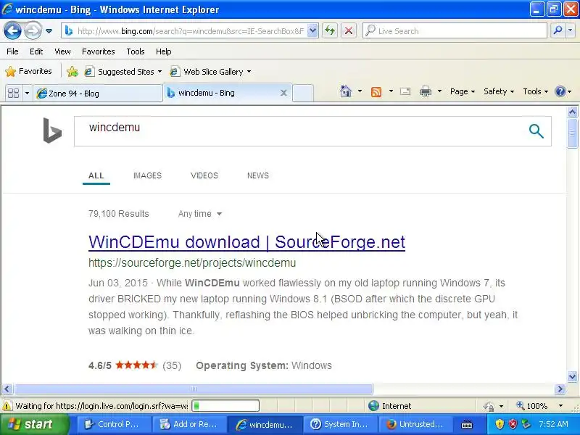Open the View menu

pos(62,51)
